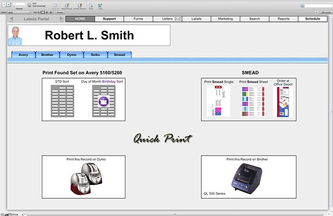This screenshot has width=333, height=216.
Task: Select the Dymo labels tab
Action: coord(72,55)
